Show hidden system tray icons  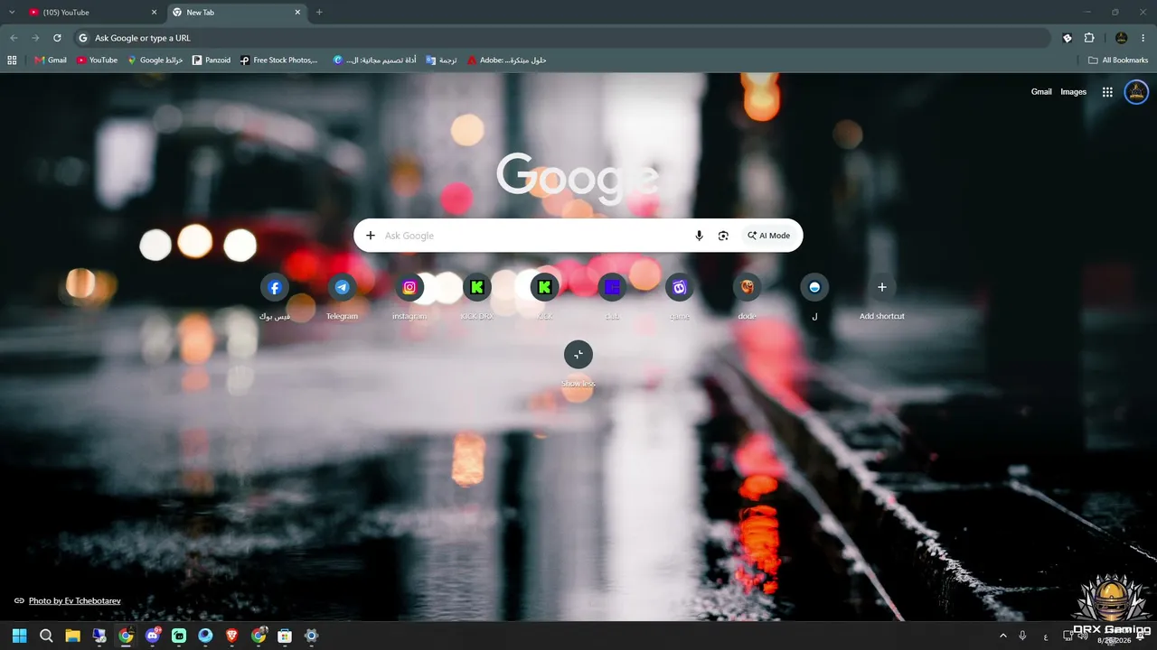pyautogui.click(x=1002, y=636)
